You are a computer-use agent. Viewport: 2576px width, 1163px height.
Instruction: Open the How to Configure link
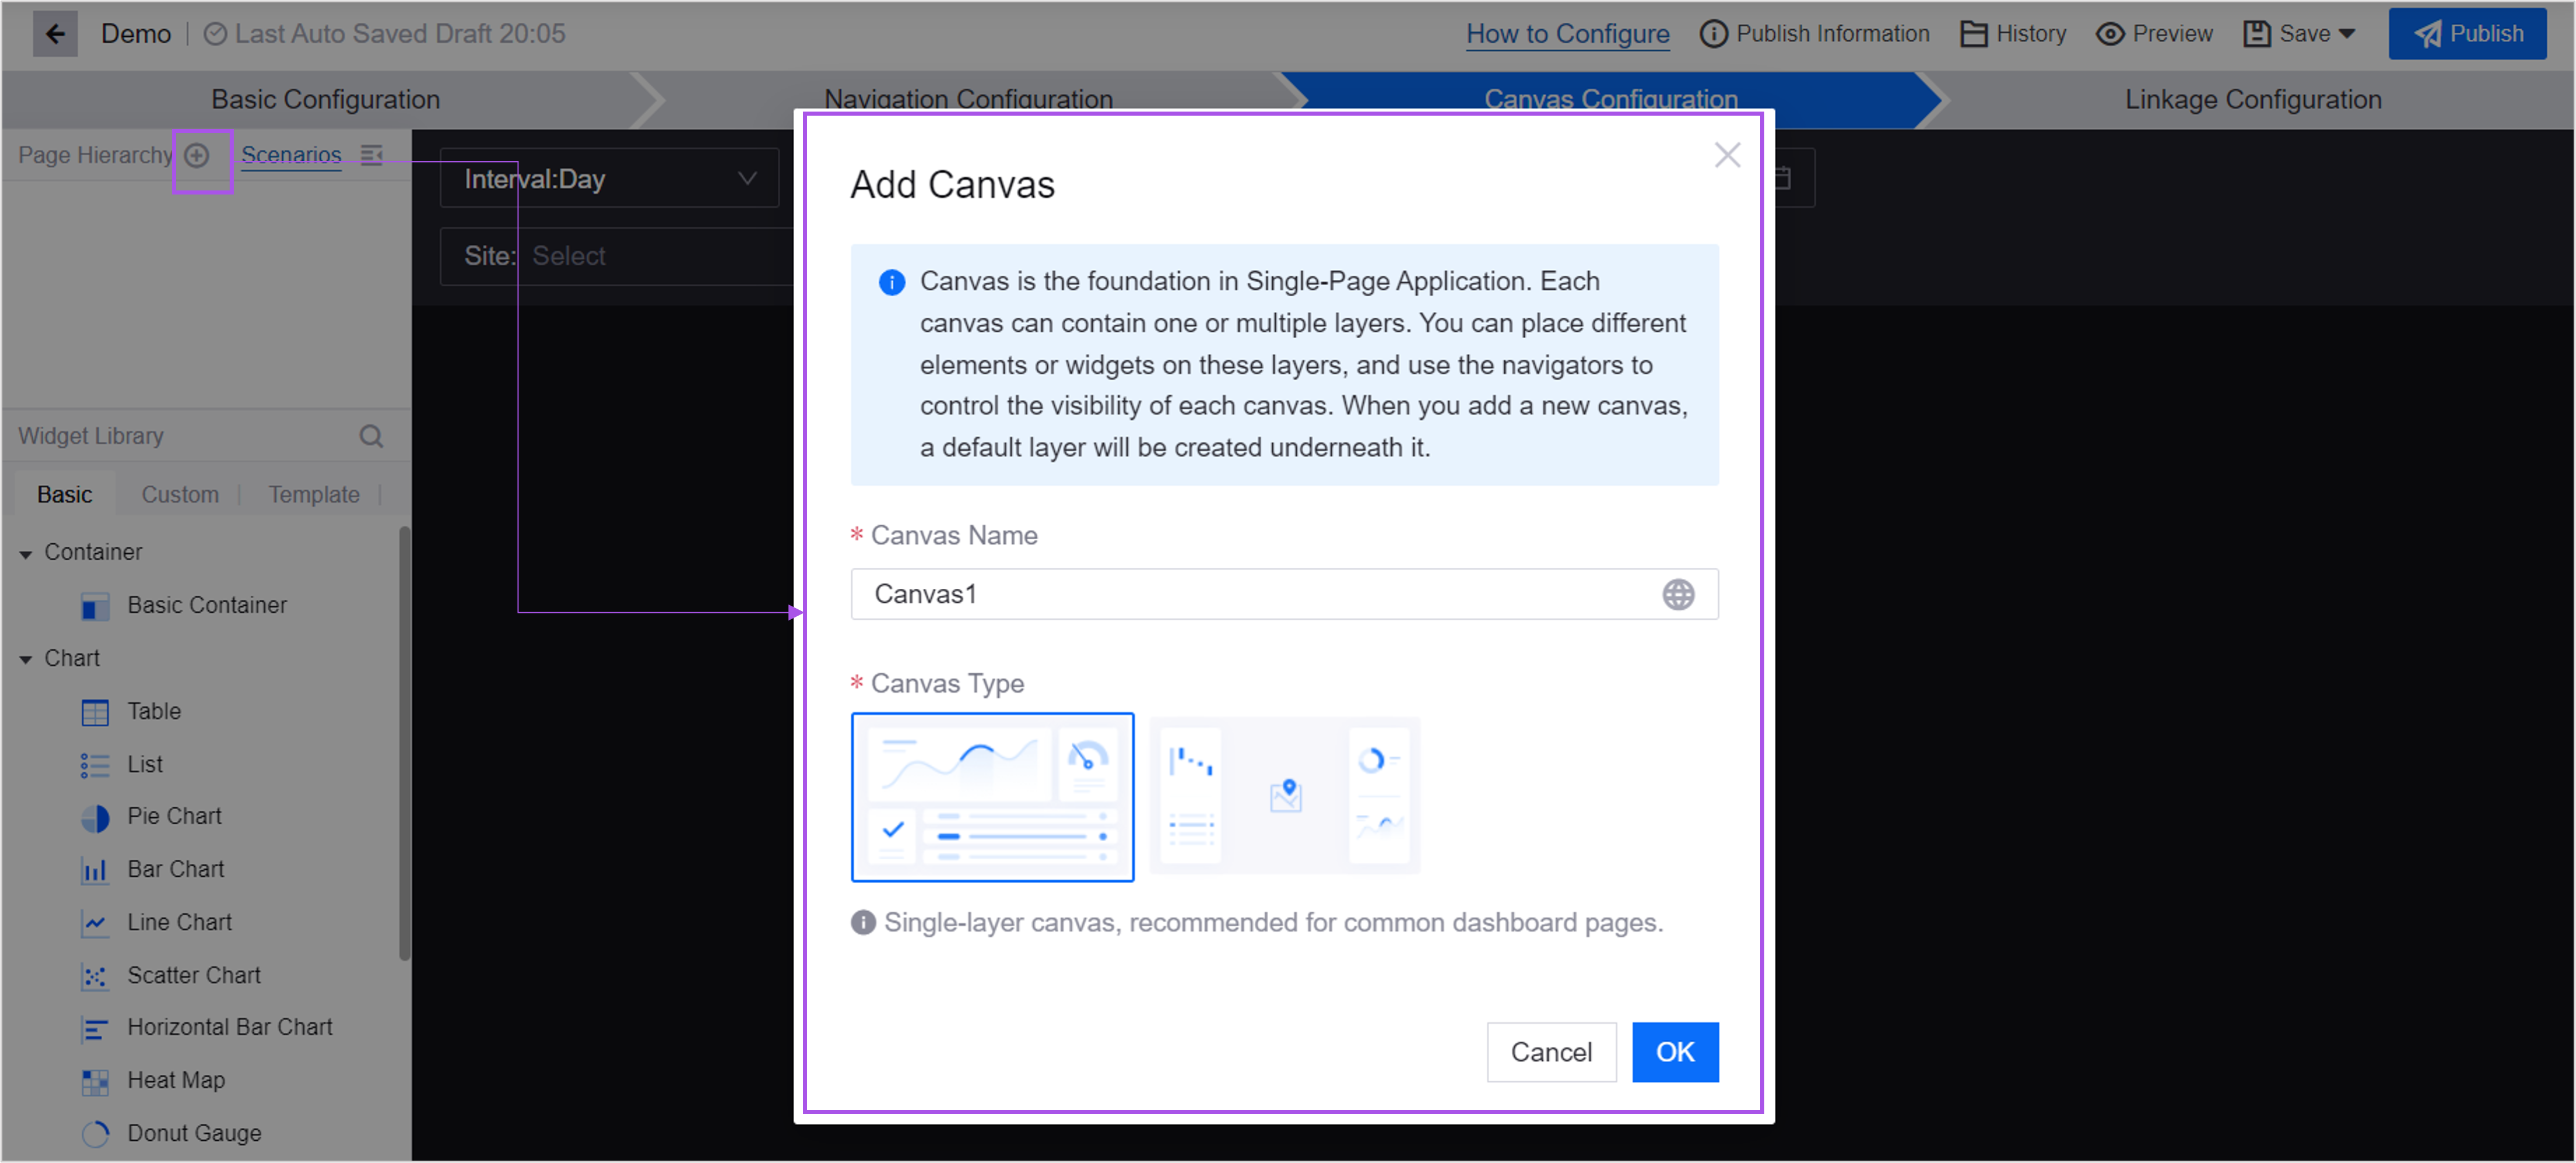pyautogui.click(x=1566, y=34)
